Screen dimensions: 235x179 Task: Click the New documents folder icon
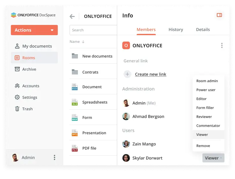tap(75, 56)
